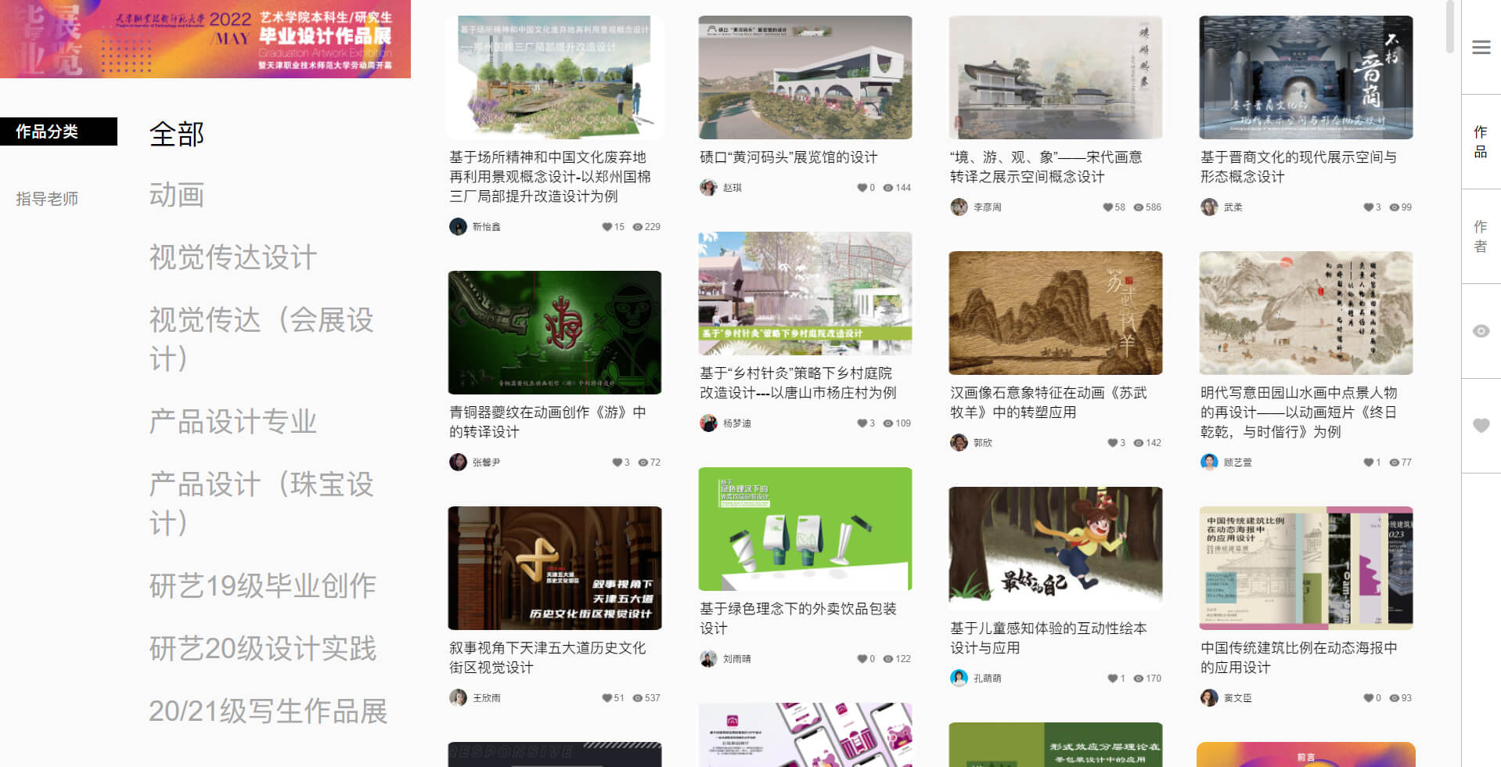Select the 作品分类 tab
Screen dimensions: 1501x767
59,131
